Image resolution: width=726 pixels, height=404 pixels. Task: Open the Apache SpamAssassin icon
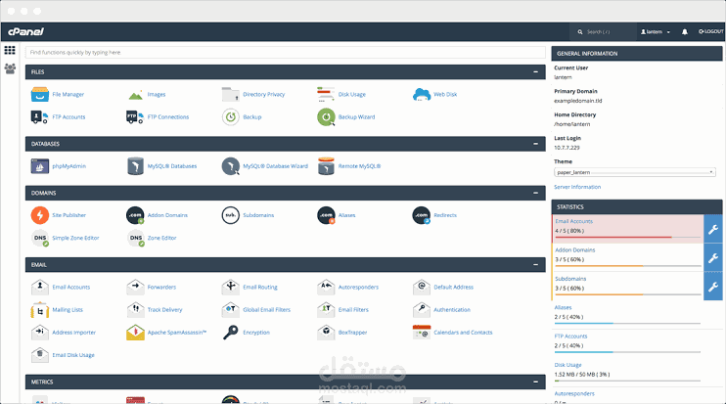coord(135,333)
